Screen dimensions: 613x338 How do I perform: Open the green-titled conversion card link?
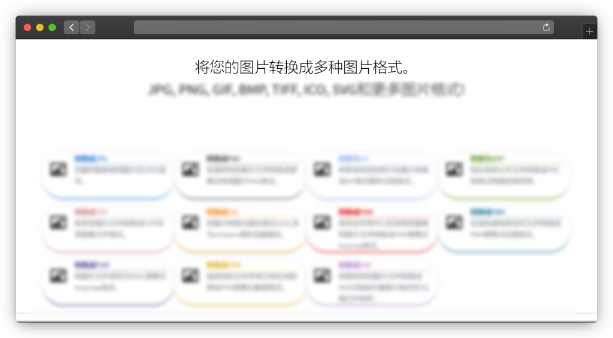(487, 159)
